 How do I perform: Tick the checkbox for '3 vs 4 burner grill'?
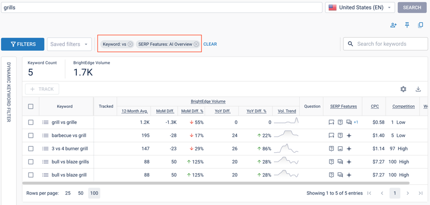pos(31,149)
